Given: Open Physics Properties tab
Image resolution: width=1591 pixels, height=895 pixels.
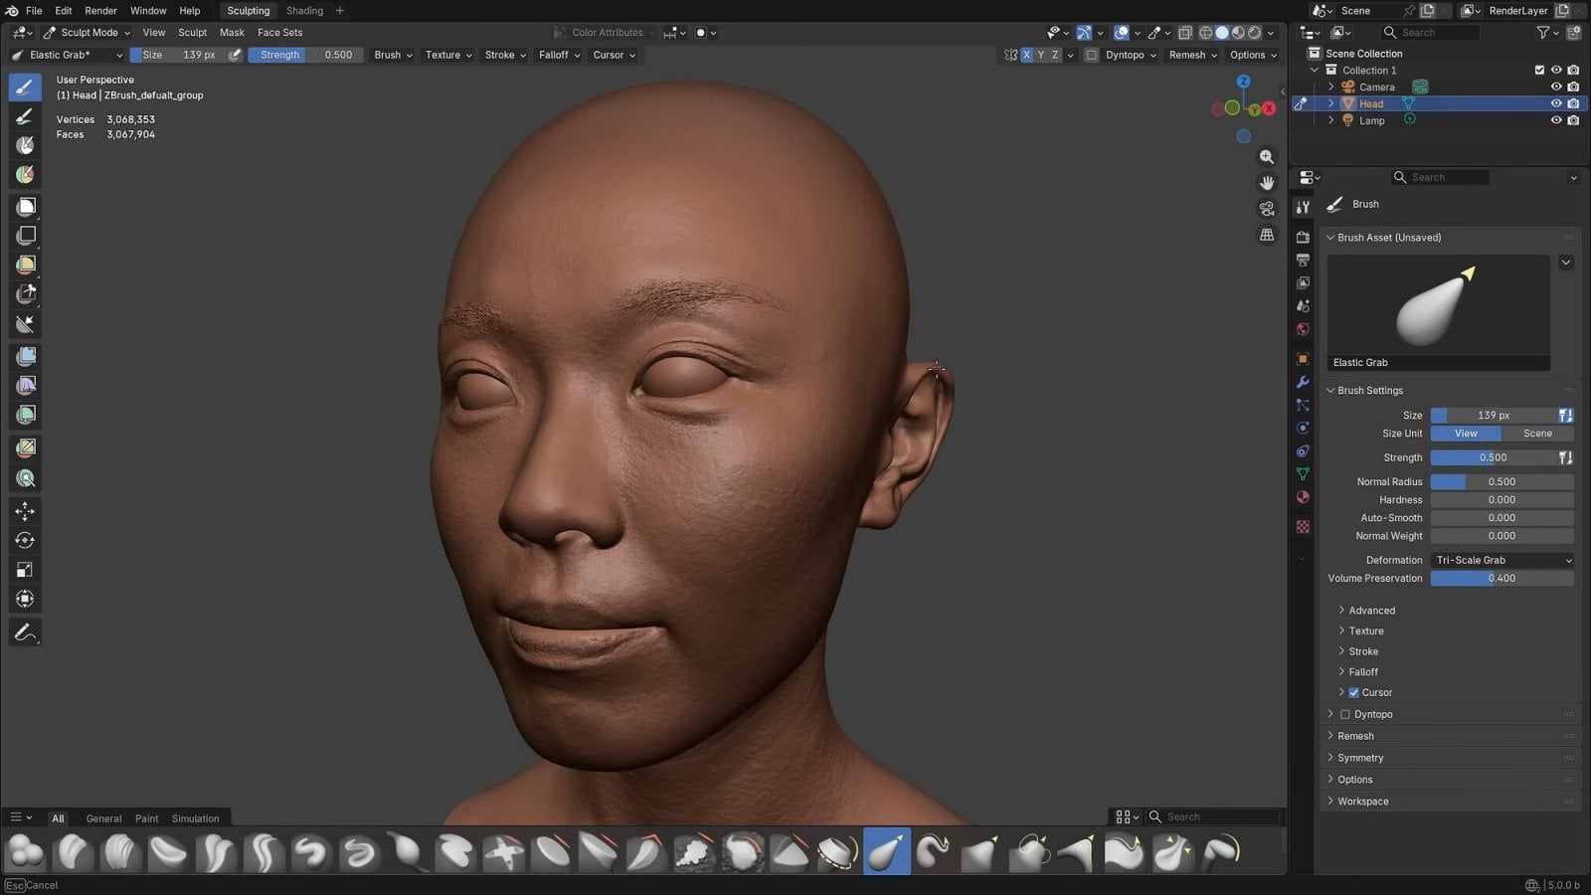Looking at the screenshot, I should pos(1303,428).
